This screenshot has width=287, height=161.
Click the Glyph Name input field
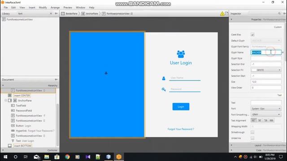point(266,52)
